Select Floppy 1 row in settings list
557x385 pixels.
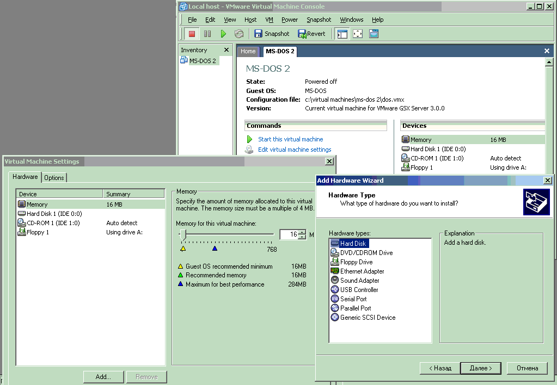pos(90,232)
